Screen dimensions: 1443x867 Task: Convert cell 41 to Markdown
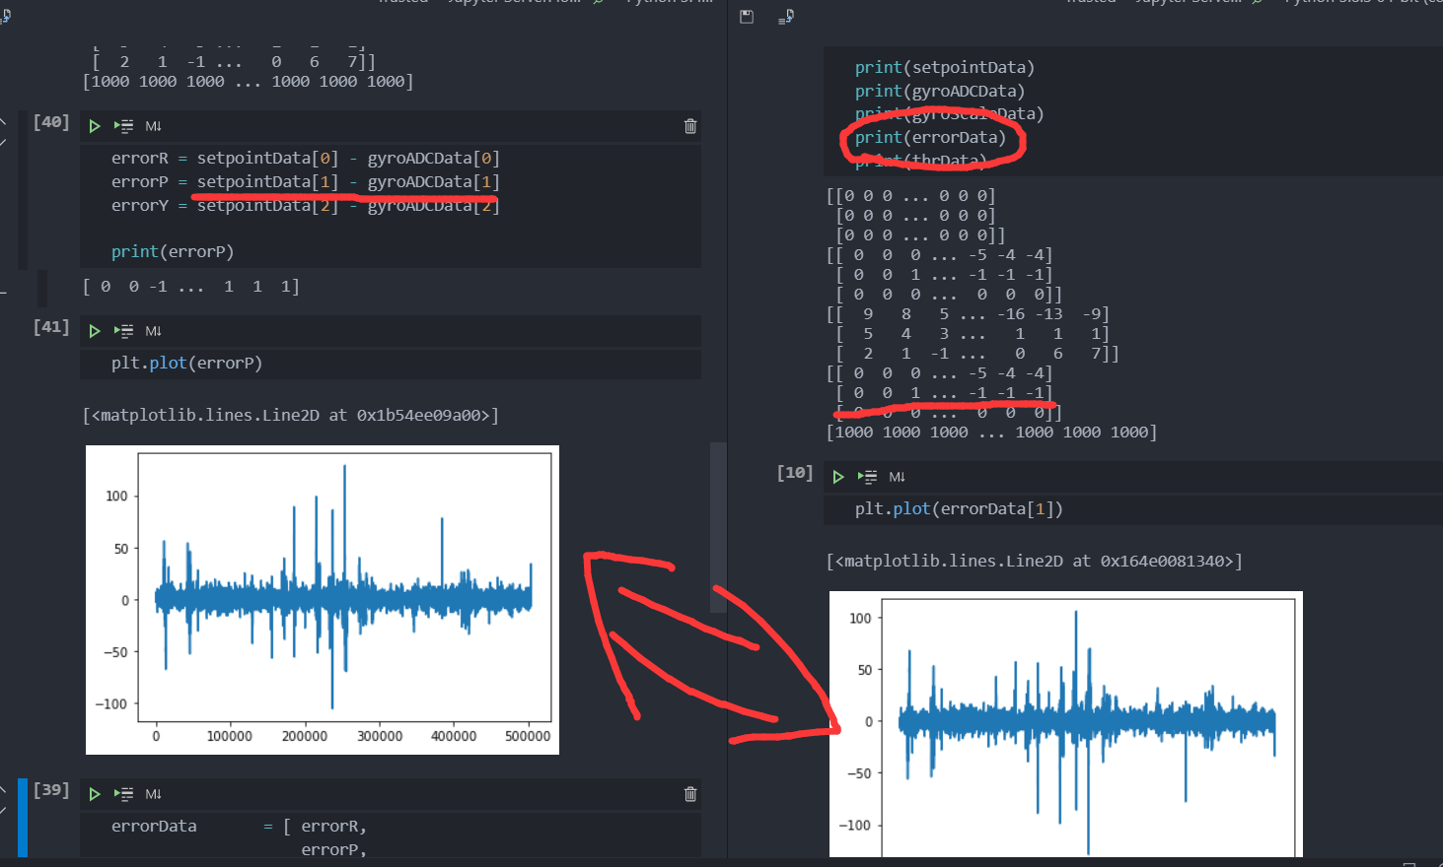(x=153, y=331)
